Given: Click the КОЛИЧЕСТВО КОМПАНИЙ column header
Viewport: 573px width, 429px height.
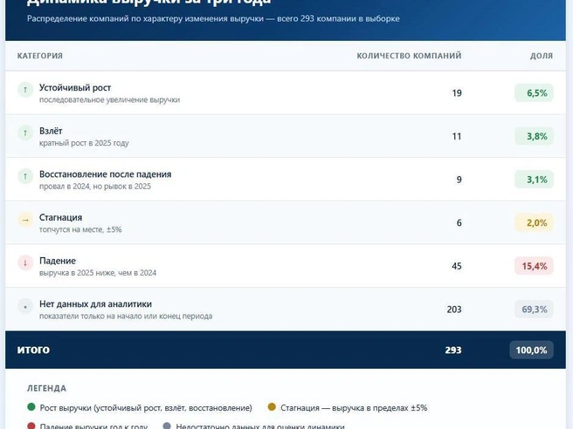Looking at the screenshot, I should click(x=409, y=56).
